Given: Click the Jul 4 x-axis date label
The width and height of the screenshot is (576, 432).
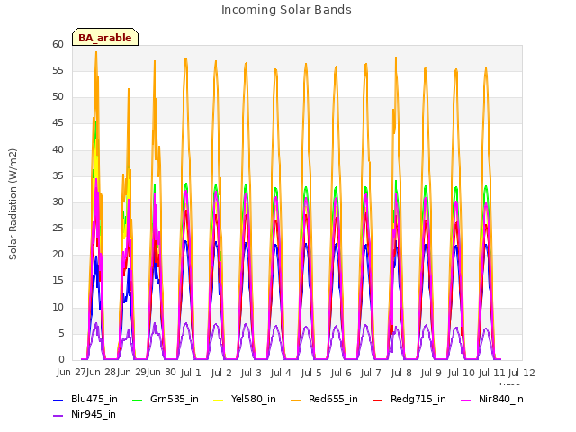Looking at the screenshot, I should click(281, 373).
